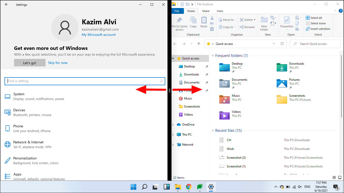This screenshot has height=193, width=344.
Task: Select the Home ribbon tab
Action: 191,11
